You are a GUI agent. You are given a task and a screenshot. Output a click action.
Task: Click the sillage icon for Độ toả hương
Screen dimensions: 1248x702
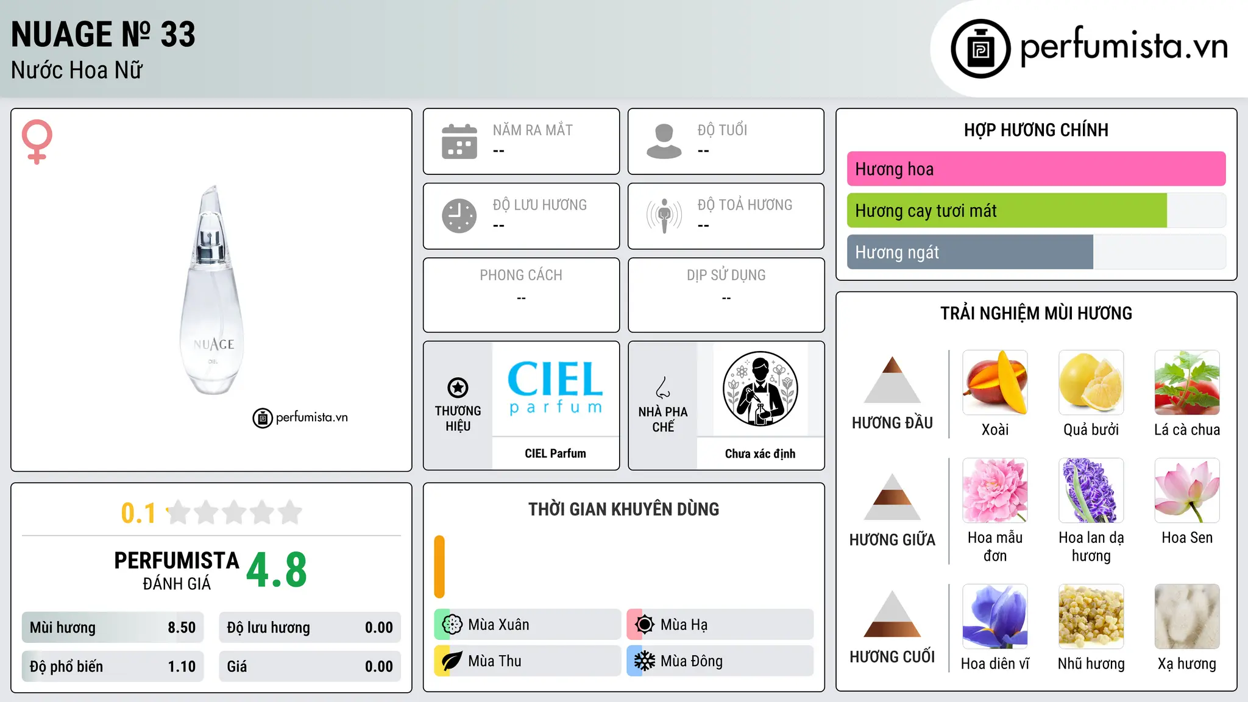[x=664, y=216]
